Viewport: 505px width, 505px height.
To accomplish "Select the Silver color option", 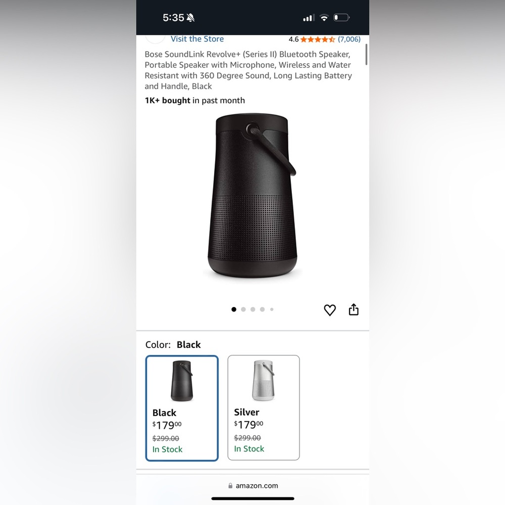I will coord(264,408).
